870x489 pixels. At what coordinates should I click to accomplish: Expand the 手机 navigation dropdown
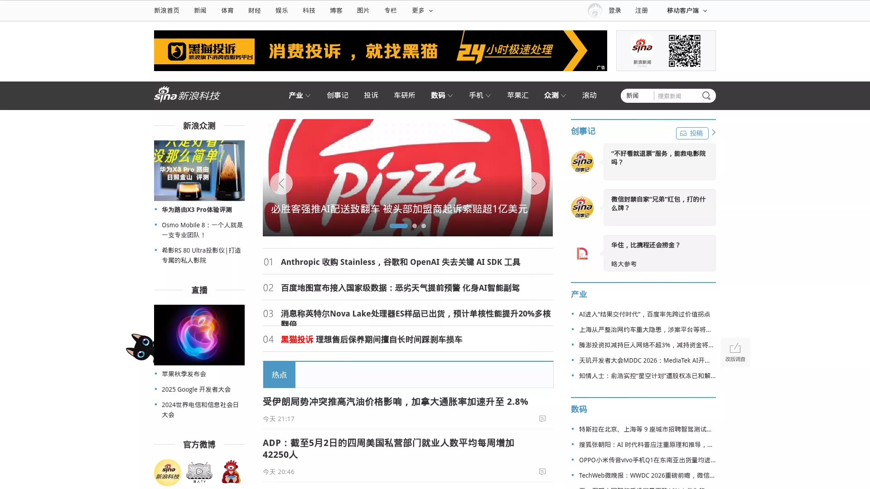pyautogui.click(x=480, y=96)
